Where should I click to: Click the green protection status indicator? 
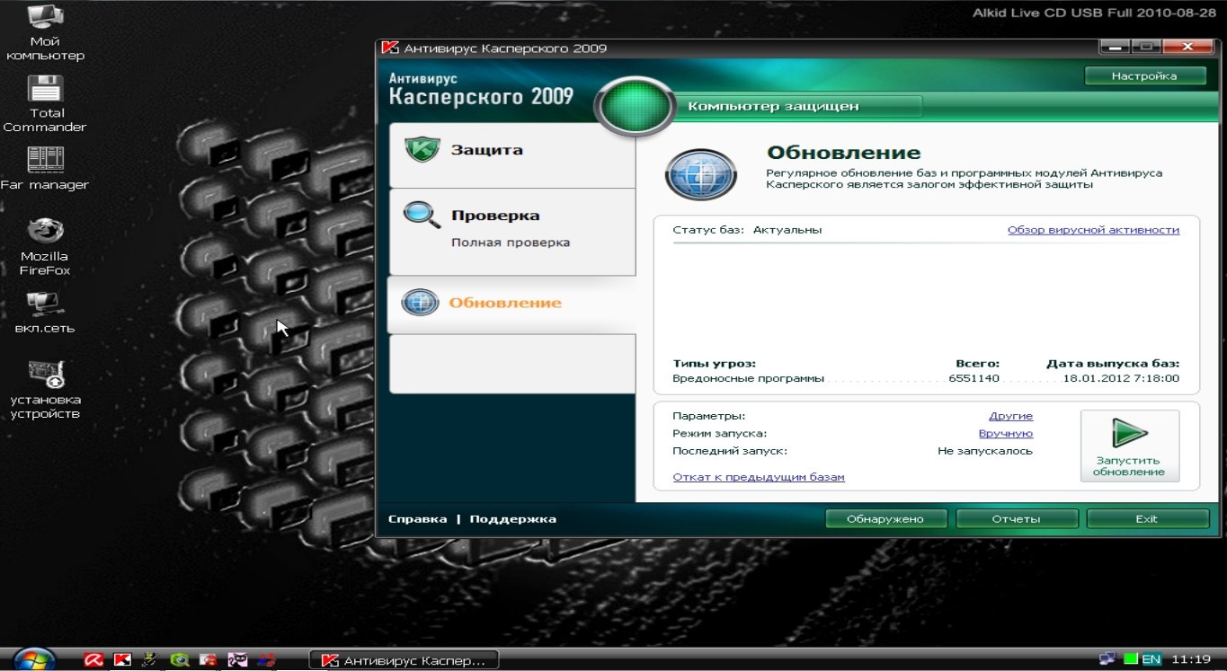636,107
